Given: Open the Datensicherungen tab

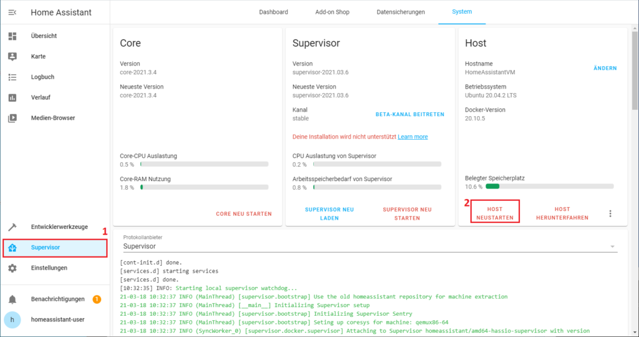Looking at the screenshot, I should coord(401,12).
